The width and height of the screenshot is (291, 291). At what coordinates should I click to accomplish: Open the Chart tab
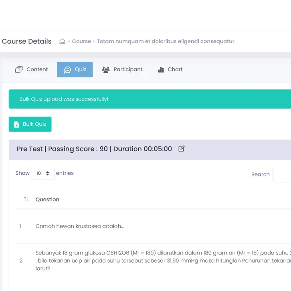pos(170,69)
